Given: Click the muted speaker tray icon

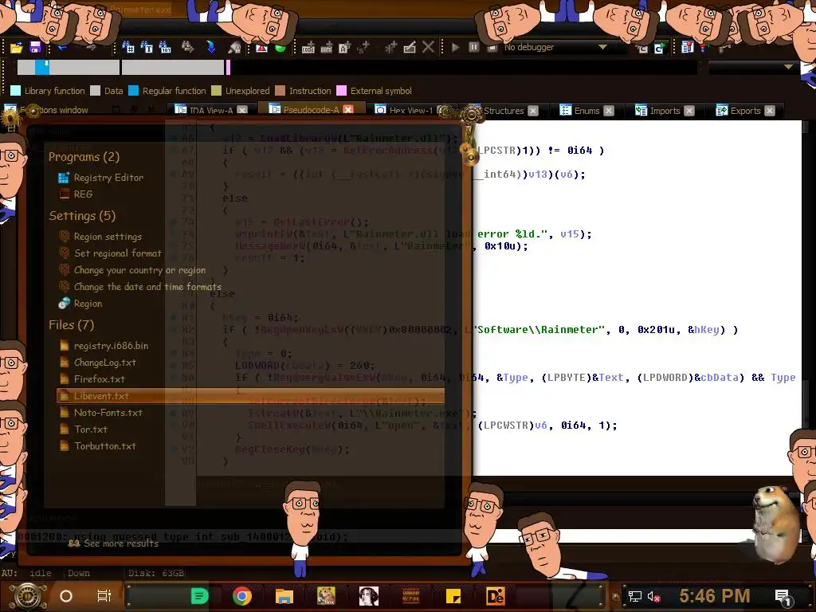Looking at the screenshot, I should (653, 597).
